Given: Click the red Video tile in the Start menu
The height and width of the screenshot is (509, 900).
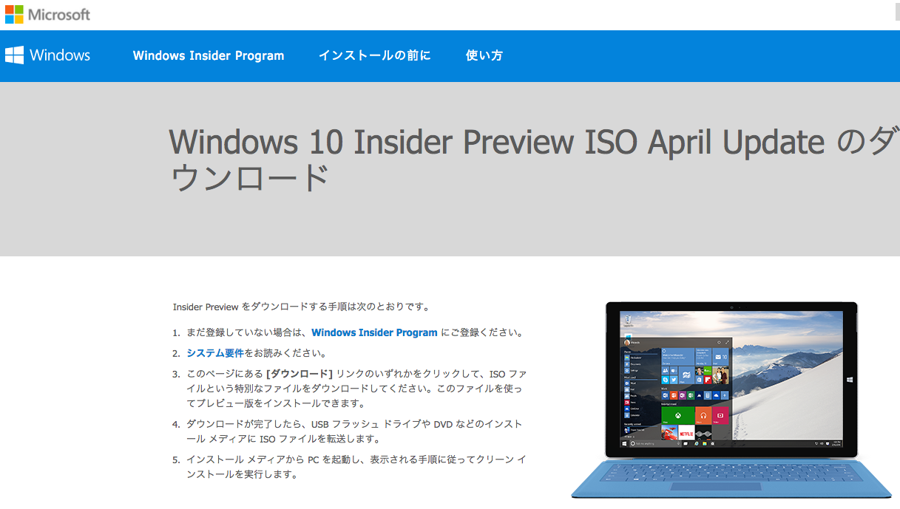Looking at the screenshot, I should 720,415.
